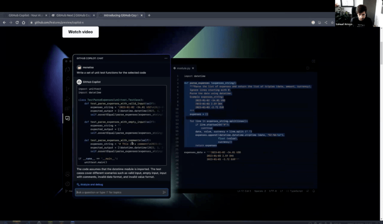
Task: Change Spaces indentation in status bar
Action: coord(259,191)
